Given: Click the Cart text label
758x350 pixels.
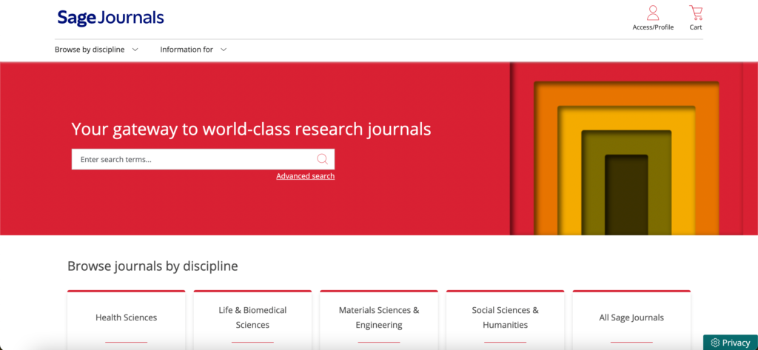Looking at the screenshot, I should 696,27.
